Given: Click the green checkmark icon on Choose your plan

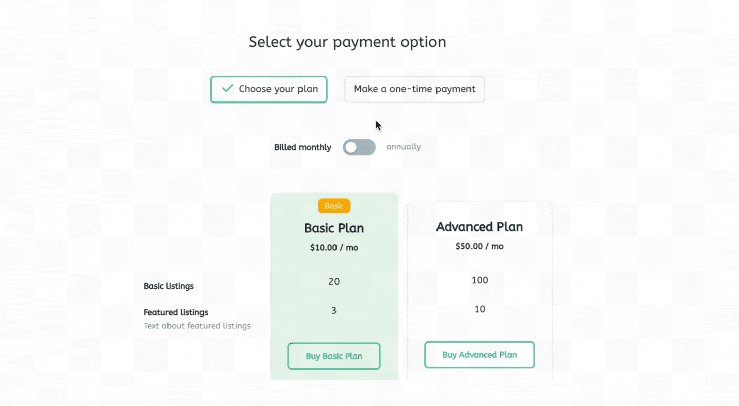Looking at the screenshot, I should [227, 89].
